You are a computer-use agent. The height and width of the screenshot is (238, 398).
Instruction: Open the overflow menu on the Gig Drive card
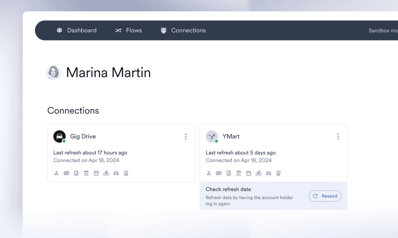pyautogui.click(x=186, y=136)
